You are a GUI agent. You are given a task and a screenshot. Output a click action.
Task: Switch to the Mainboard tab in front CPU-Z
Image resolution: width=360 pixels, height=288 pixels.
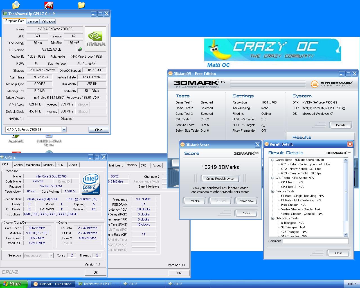point(33,165)
